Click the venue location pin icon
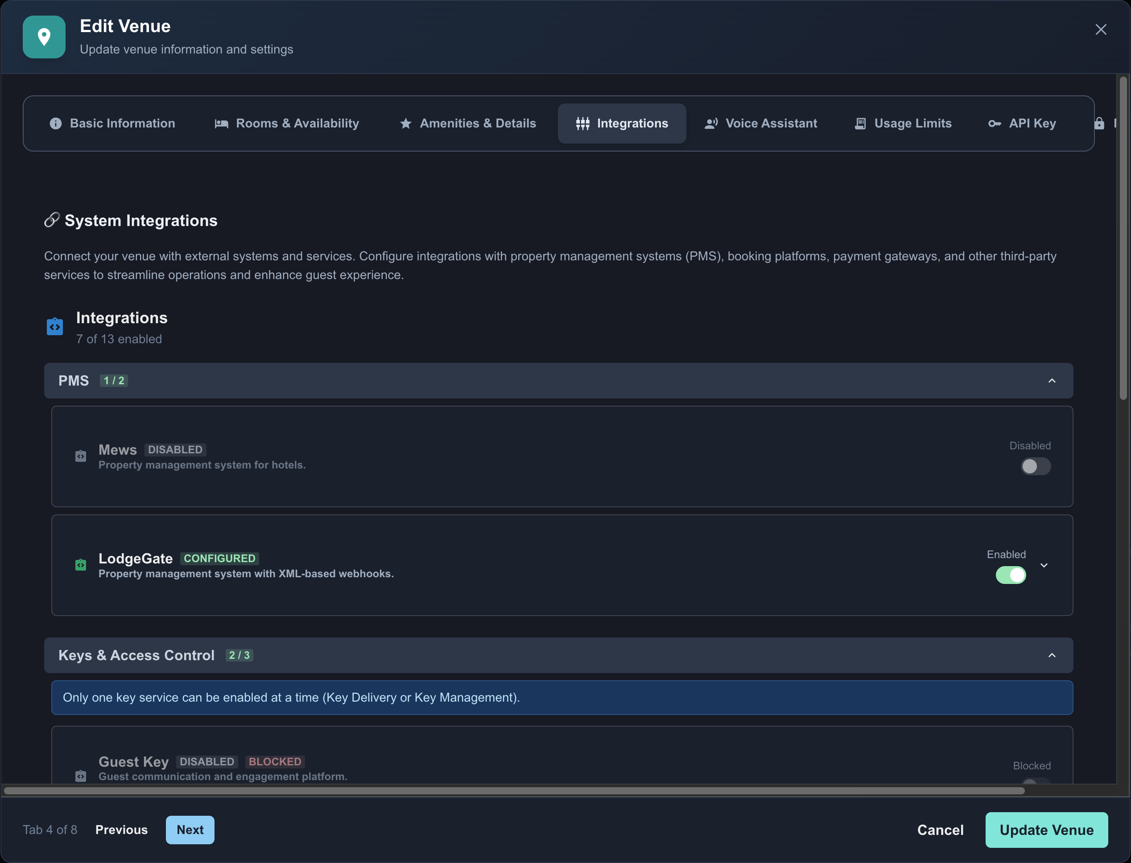The image size is (1131, 863). point(44,37)
